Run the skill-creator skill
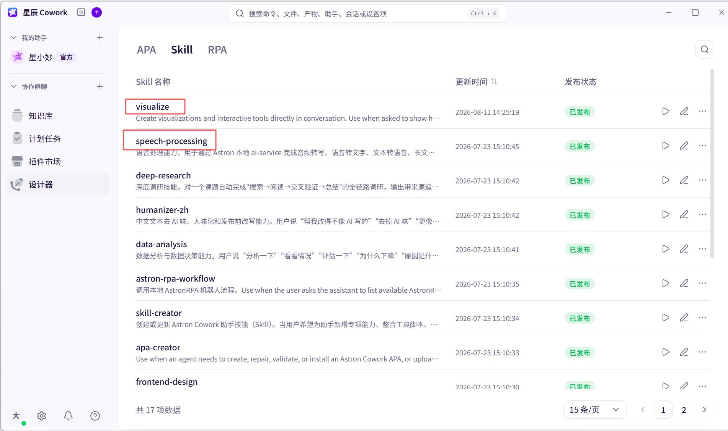728x431 pixels. point(666,318)
